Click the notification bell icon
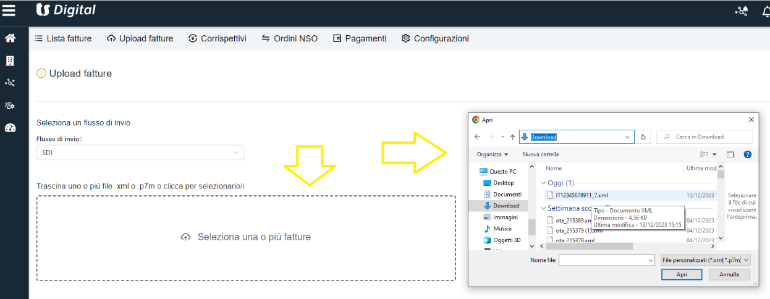This screenshot has height=299, width=770. coord(764,11)
